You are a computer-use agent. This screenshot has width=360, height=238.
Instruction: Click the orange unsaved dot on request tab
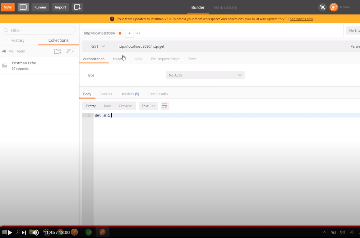point(120,33)
